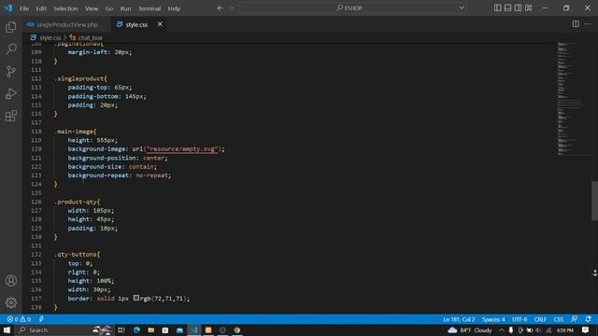The width and height of the screenshot is (598, 336).
Task: Toggle the primary side bar layout icon
Action: (497, 8)
